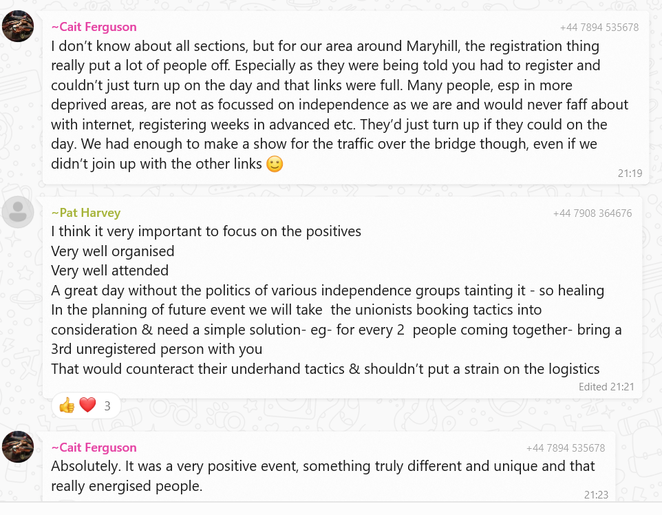Click the phone number above the Maryhill message
Screen dimensions: 662x515
(x=599, y=28)
